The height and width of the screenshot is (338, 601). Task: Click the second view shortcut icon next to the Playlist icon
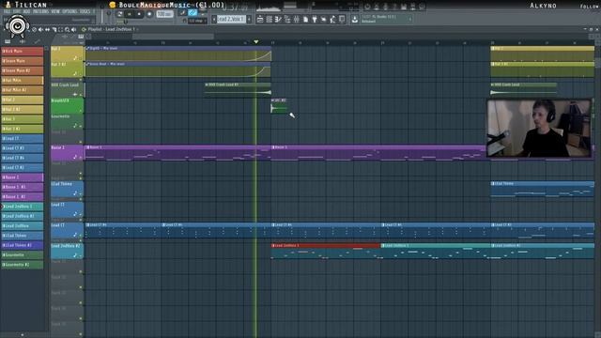coord(270,19)
